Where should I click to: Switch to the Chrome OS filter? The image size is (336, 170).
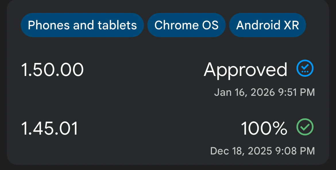click(186, 25)
